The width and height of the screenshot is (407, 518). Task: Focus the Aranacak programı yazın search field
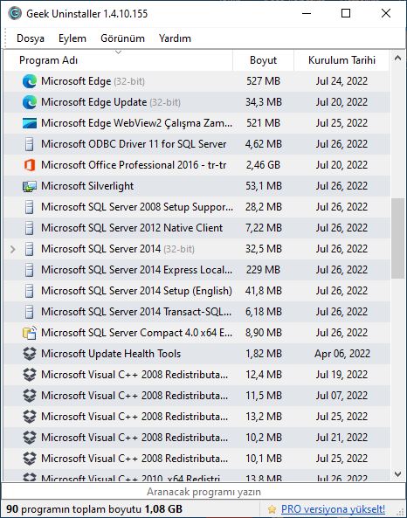coord(203,492)
